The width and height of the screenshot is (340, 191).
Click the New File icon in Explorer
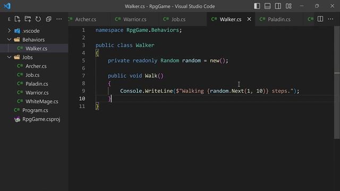(x=18, y=19)
